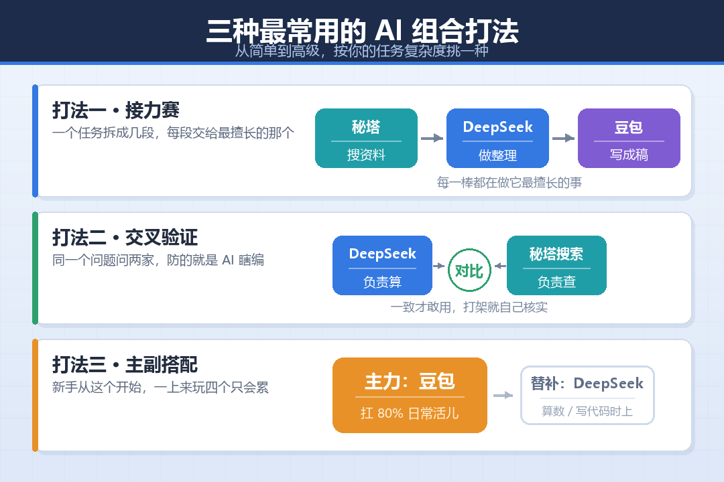Click the text 同一个问题问两家，防的就是 AI 瞎编

pyautogui.click(x=158, y=260)
